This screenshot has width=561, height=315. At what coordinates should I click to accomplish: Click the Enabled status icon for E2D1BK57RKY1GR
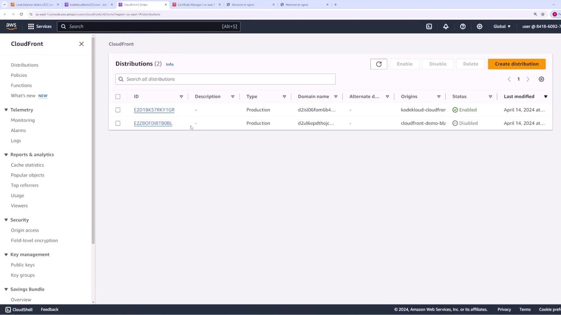click(x=455, y=110)
